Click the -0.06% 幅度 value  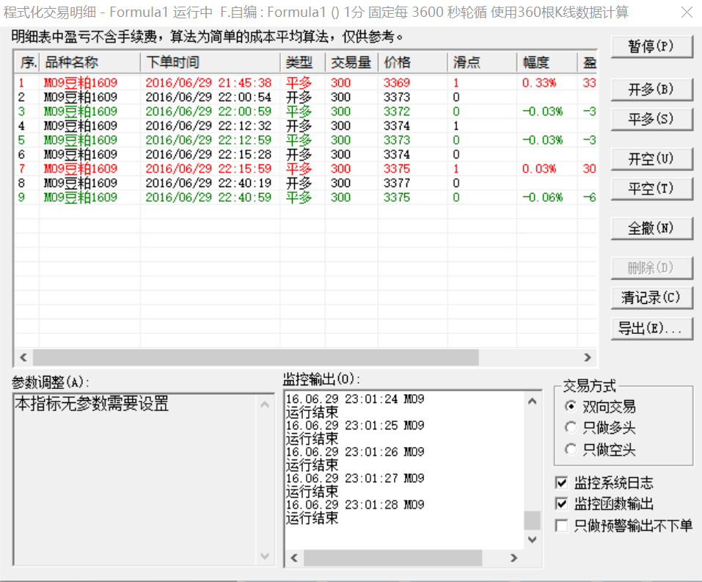542,197
